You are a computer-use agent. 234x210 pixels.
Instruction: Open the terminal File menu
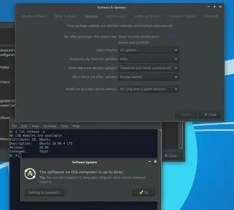click(x=14, y=126)
